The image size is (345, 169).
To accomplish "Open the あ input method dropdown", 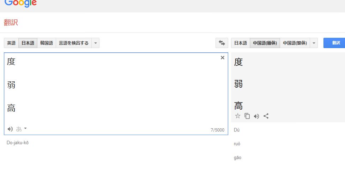I will [21, 129].
